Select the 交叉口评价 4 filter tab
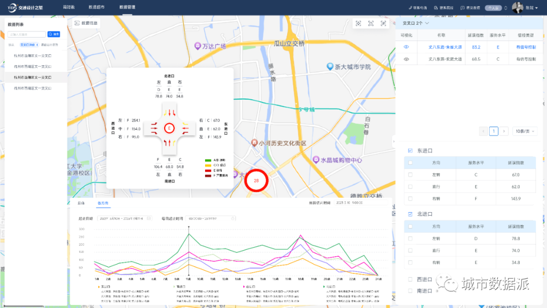Screen dimensions: 547x308 pos(29,45)
